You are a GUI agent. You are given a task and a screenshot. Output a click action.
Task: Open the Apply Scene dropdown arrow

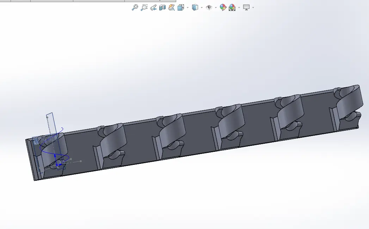[239, 7]
